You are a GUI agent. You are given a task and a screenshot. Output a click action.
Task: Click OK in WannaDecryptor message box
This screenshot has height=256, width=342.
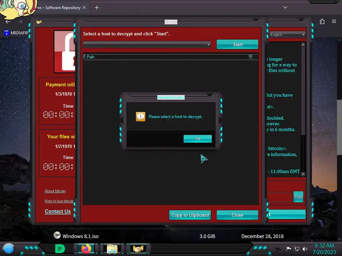198,139
